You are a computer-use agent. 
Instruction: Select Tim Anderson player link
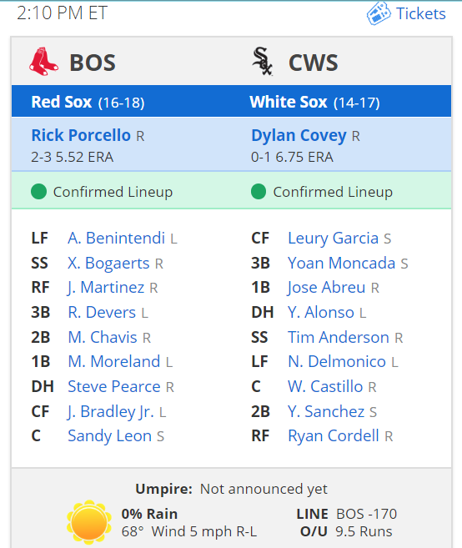click(339, 337)
